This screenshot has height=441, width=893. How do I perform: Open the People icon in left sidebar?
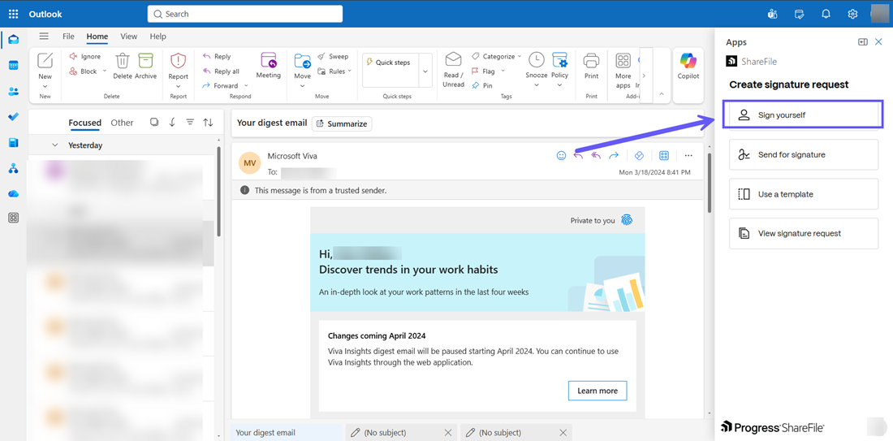point(13,91)
